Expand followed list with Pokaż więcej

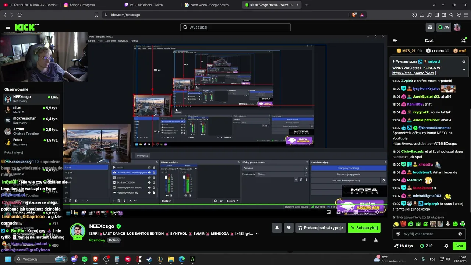(14, 153)
